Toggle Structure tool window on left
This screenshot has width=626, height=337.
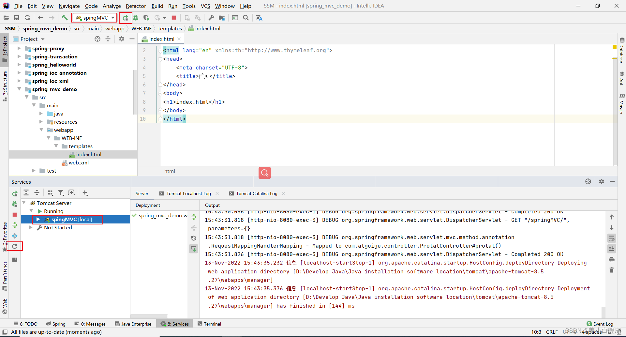pos(5,86)
